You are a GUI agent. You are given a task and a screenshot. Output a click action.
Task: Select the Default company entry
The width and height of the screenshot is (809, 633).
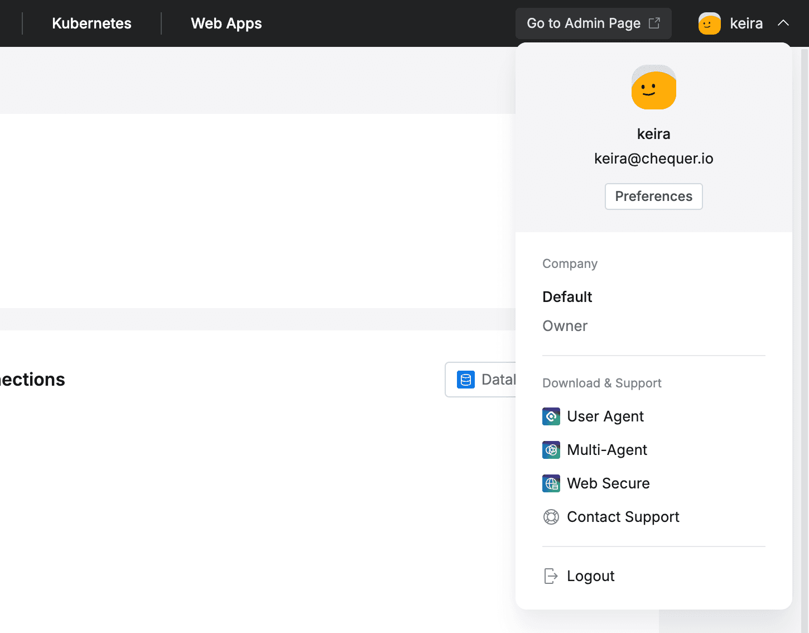point(567,296)
